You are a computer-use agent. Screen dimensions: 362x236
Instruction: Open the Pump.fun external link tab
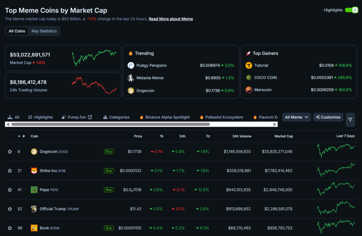pos(77,117)
